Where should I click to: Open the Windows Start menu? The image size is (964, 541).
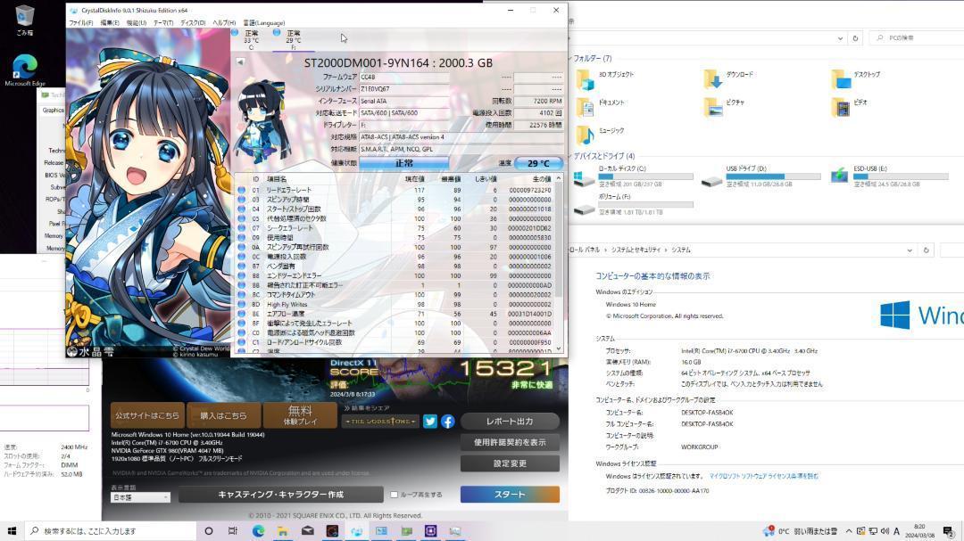point(12,530)
